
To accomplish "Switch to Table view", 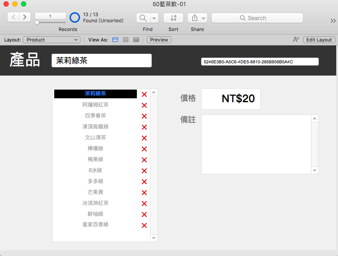I will 136,40.
